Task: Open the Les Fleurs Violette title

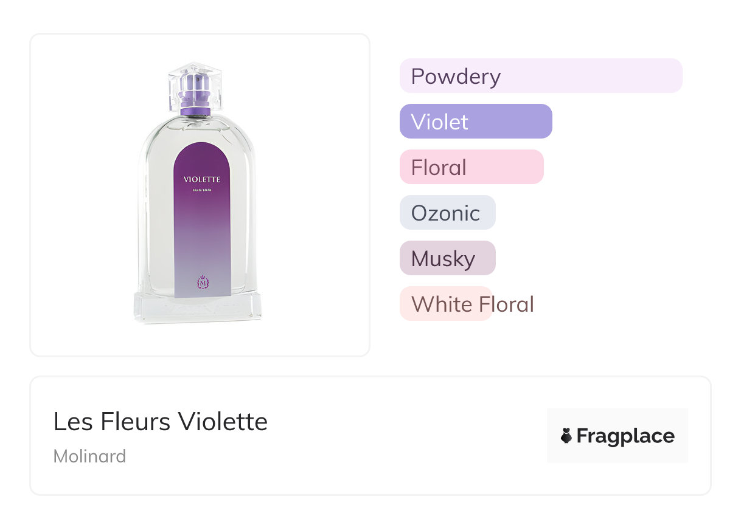Action: pyautogui.click(x=161, y=422)
